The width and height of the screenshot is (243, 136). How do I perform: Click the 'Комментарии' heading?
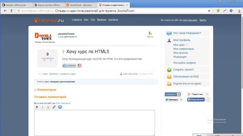pos(47,90)
